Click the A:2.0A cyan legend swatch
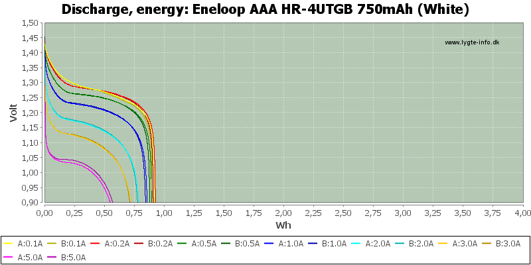Image resolution: width=531 pixels, height=265 pixels. (356, 243)
